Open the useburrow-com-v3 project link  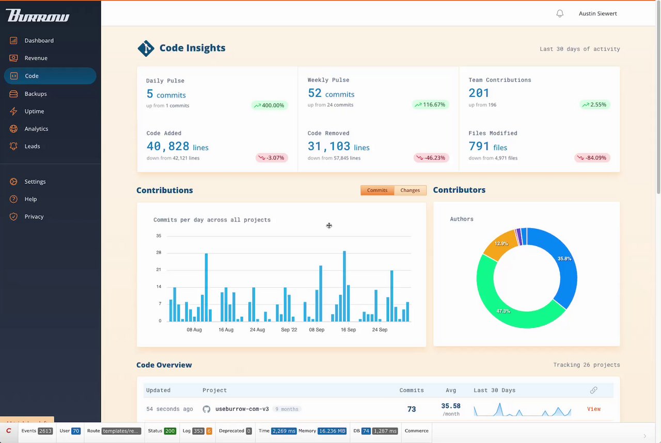242,409
